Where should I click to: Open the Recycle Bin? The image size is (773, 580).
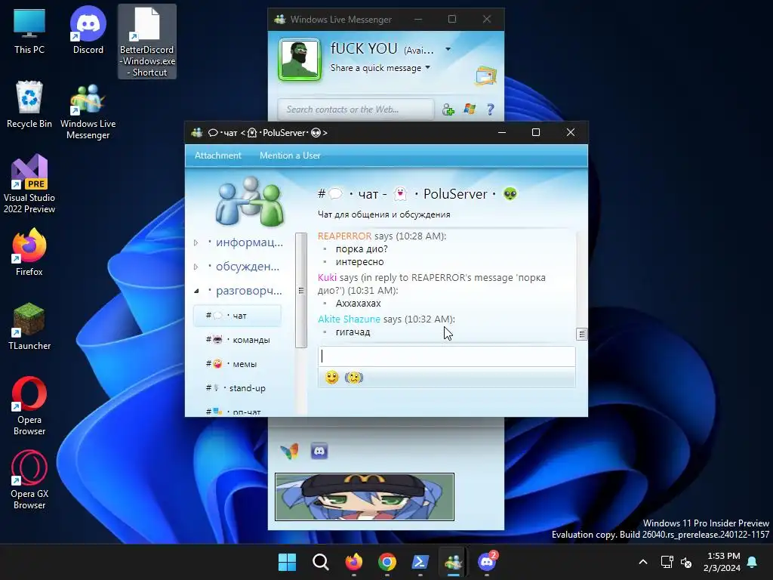click(x=29, y=104)
